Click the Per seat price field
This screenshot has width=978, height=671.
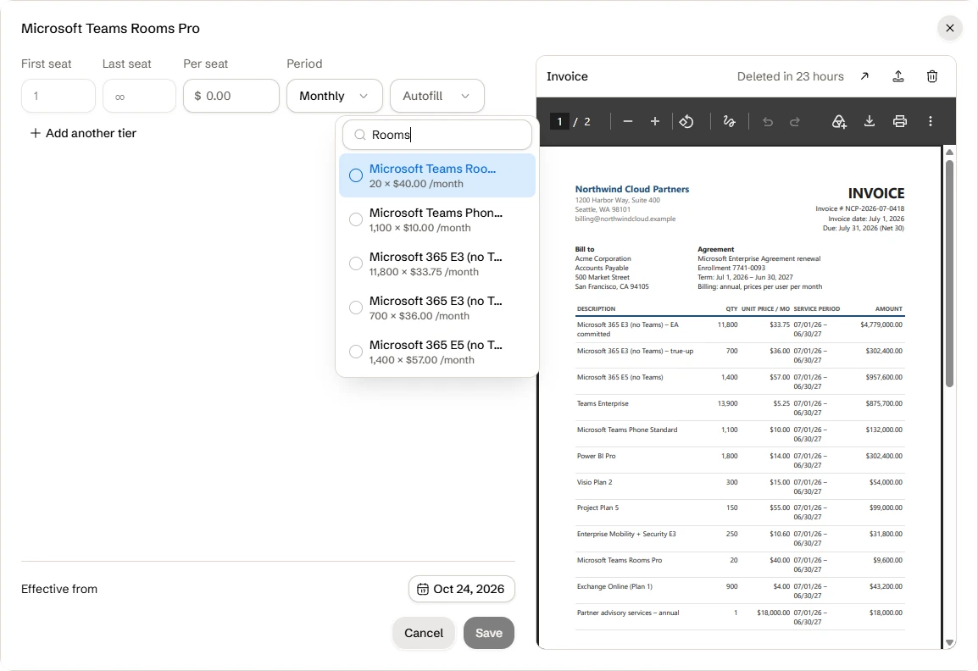pos(231,96)
